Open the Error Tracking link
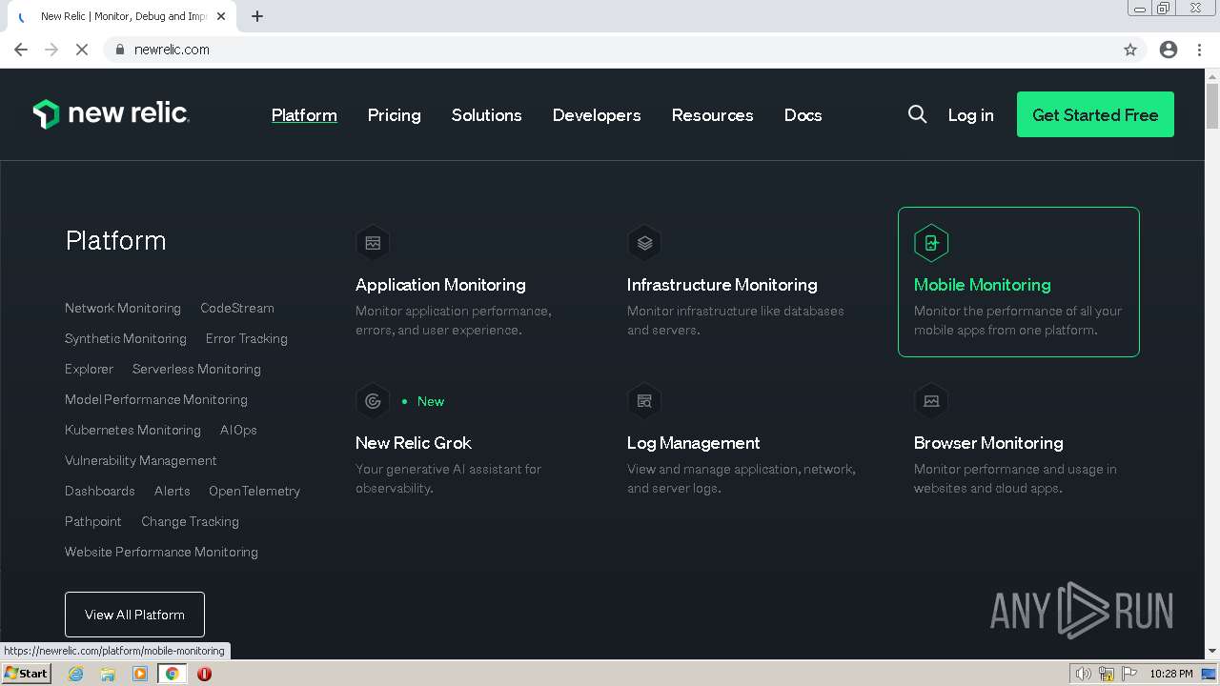The width and height of the screenshot is (1220, 686). (x=246, y=338)
